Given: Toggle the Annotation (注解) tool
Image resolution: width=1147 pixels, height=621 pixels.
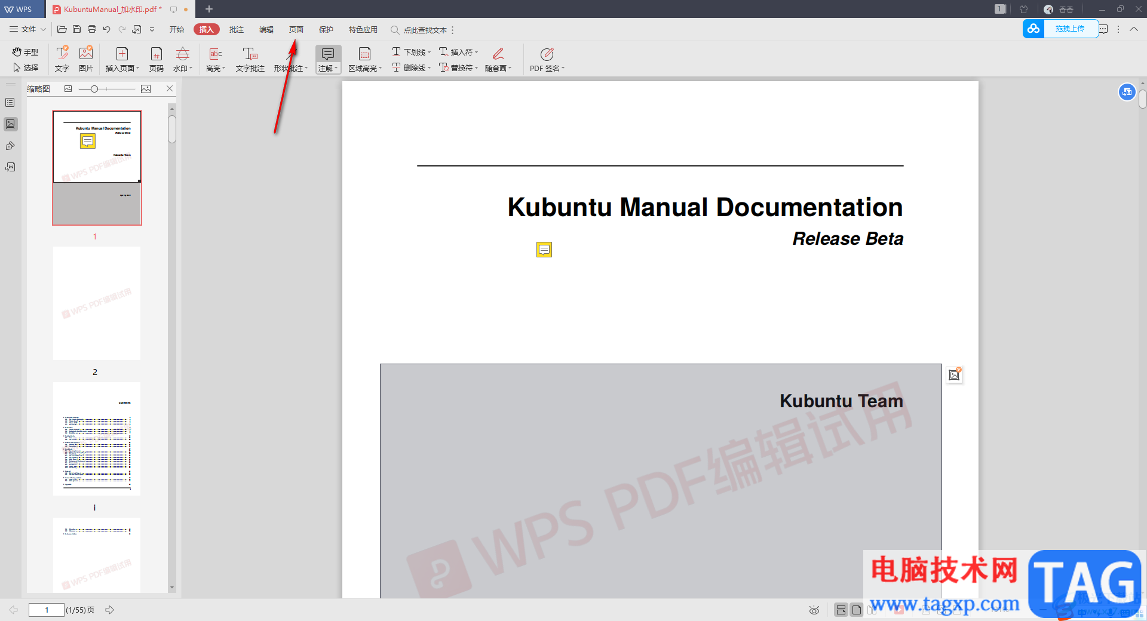Looking at the screenshot, I should [328, 59].
